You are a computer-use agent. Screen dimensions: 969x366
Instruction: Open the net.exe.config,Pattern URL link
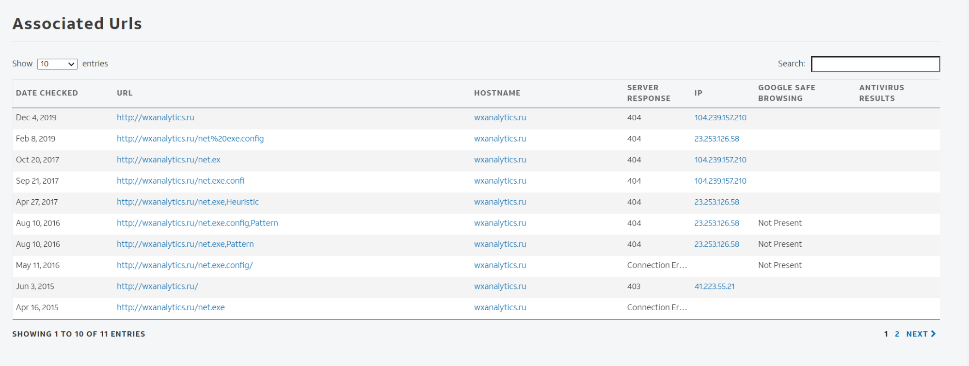pos(197,223)
